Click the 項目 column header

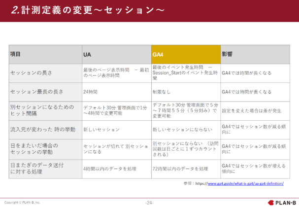(45, 54)
